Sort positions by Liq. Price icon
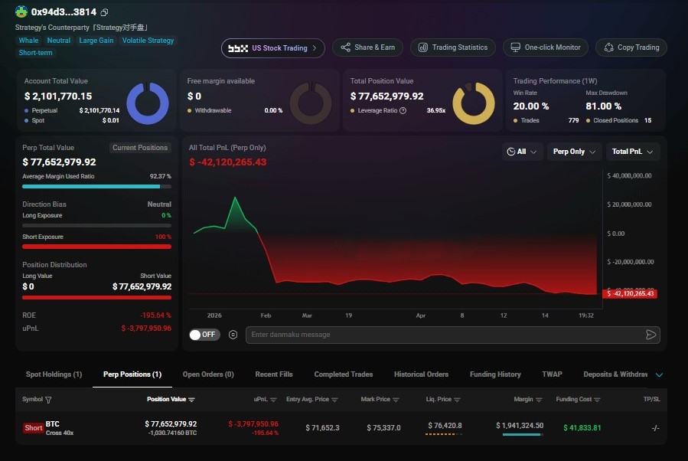This screenshot has width=688, height=461. (x=458, y=400)
